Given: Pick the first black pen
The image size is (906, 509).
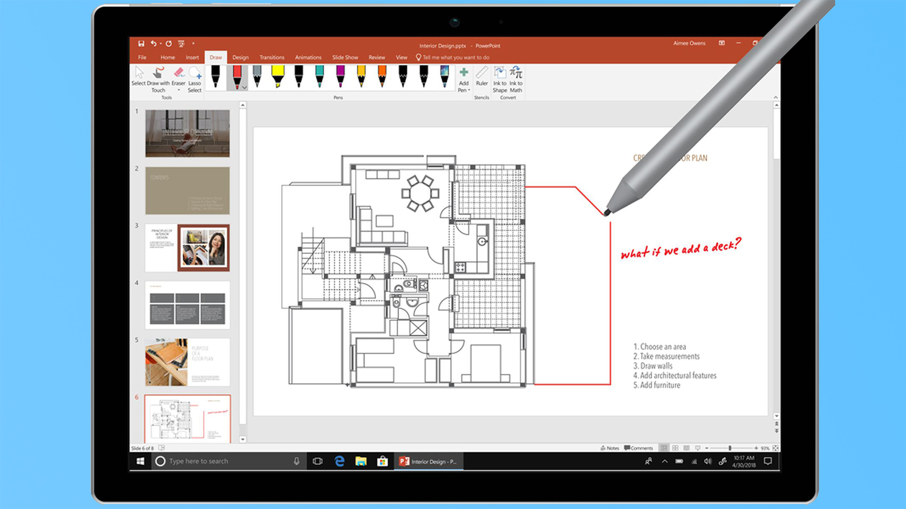Looking at the screenshot, I should [x=215, y=77].
